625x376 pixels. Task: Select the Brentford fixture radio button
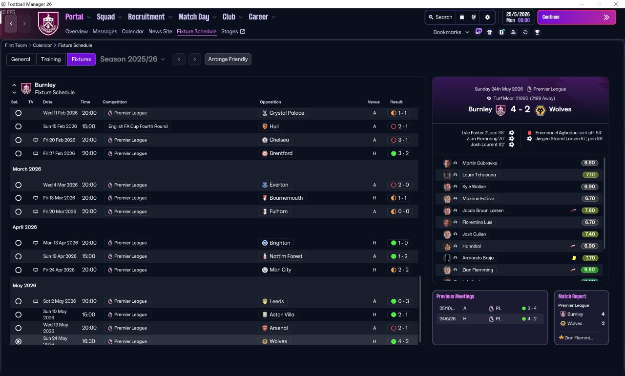pos(19,153)
